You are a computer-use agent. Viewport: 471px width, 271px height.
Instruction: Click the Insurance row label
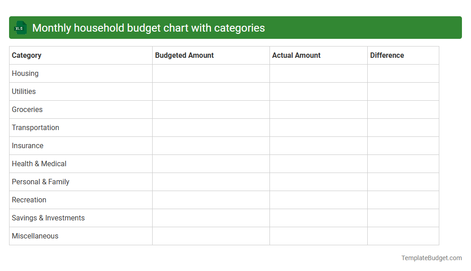pyautogui.click(x=28, y=145)
